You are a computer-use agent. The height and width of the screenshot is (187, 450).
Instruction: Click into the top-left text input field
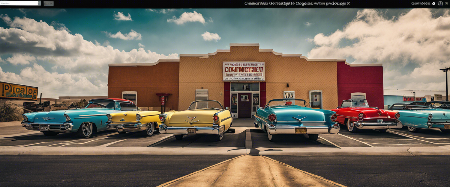tap(19, 3)
